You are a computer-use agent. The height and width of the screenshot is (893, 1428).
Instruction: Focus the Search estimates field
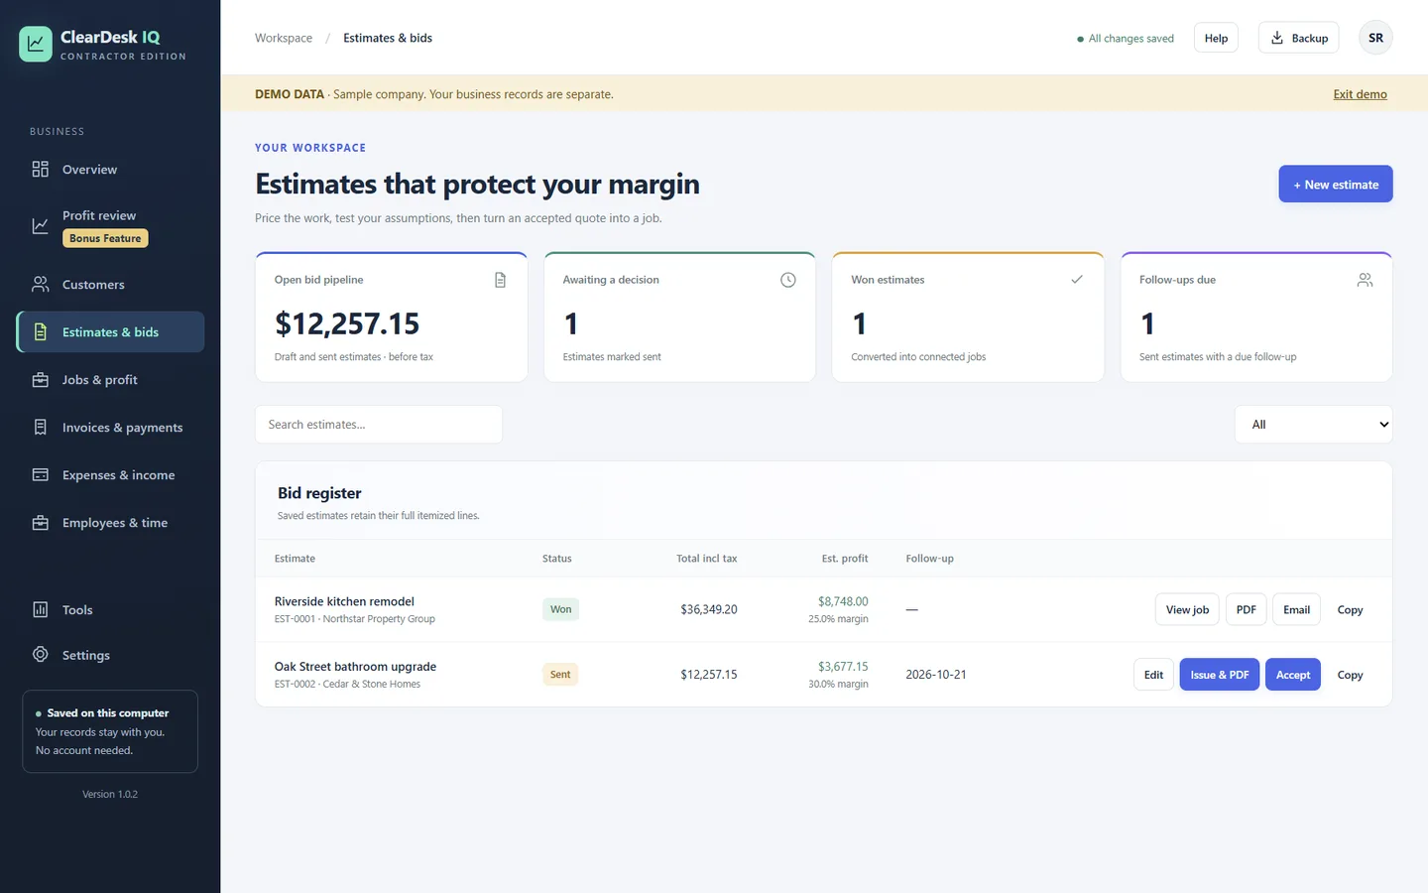(379, 425)
